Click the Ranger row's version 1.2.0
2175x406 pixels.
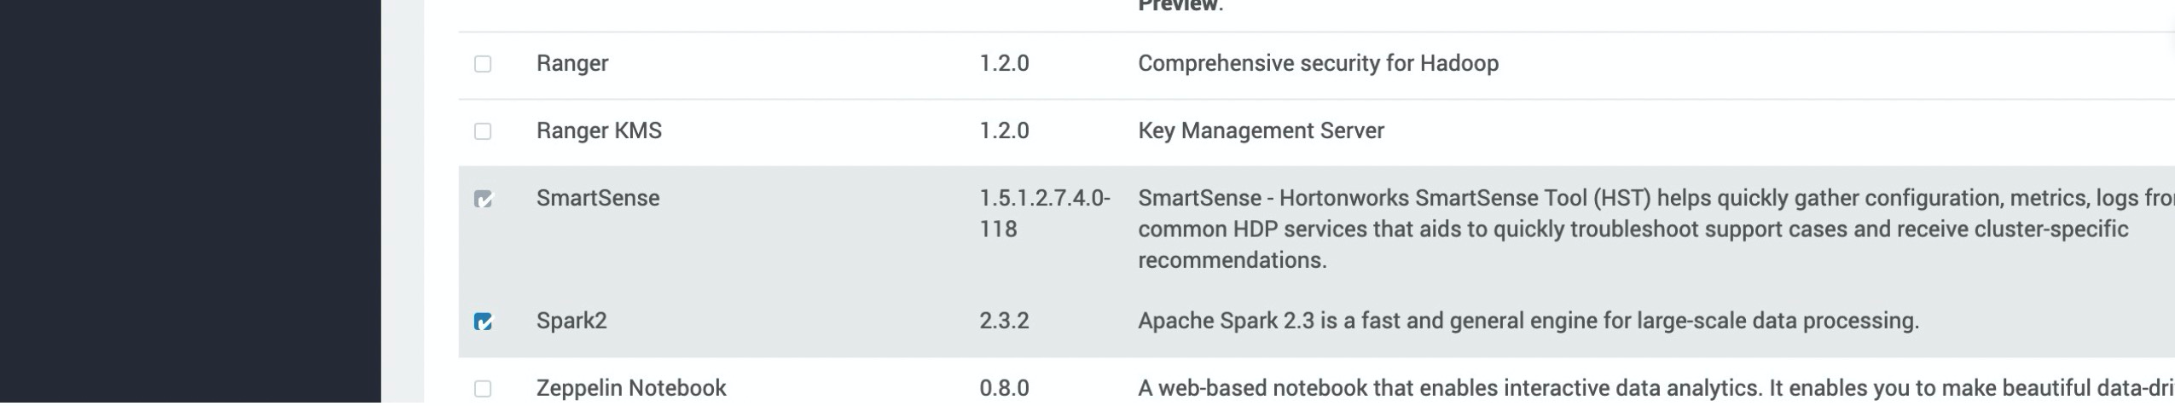tap(1004, 63)
